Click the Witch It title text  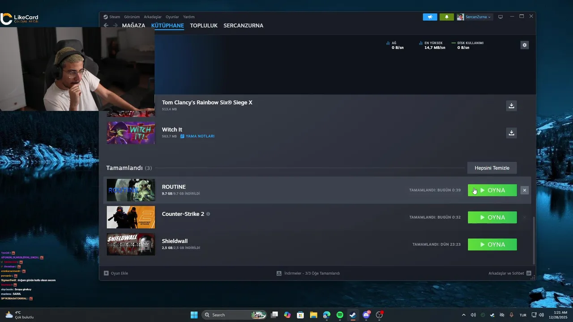[x=172, y=130]
